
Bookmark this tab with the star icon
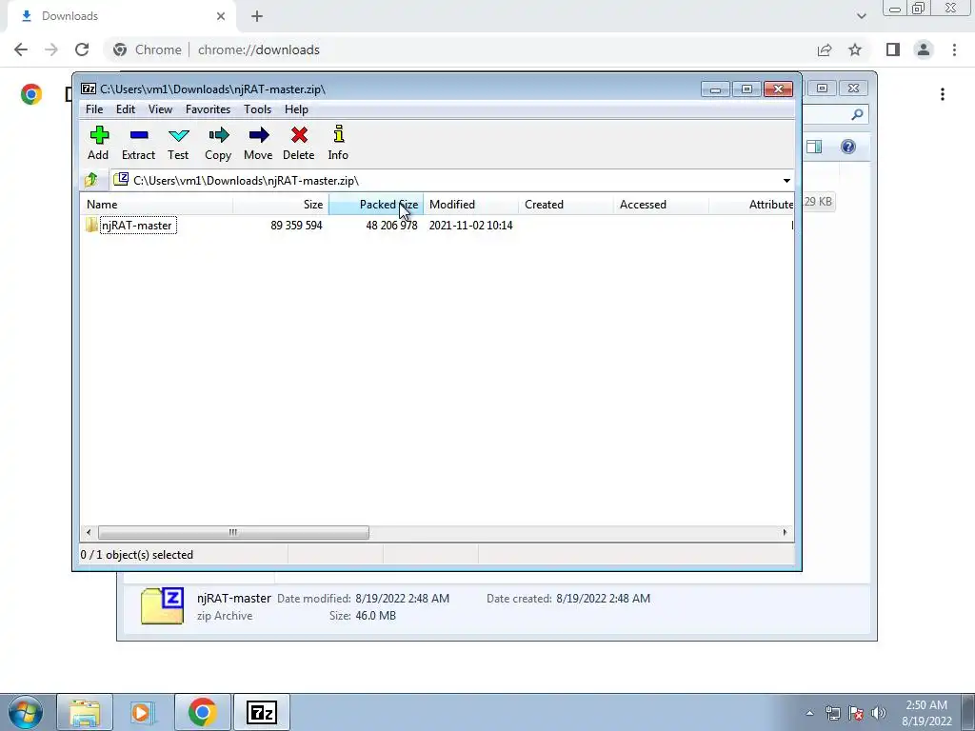tap(855, 49)
